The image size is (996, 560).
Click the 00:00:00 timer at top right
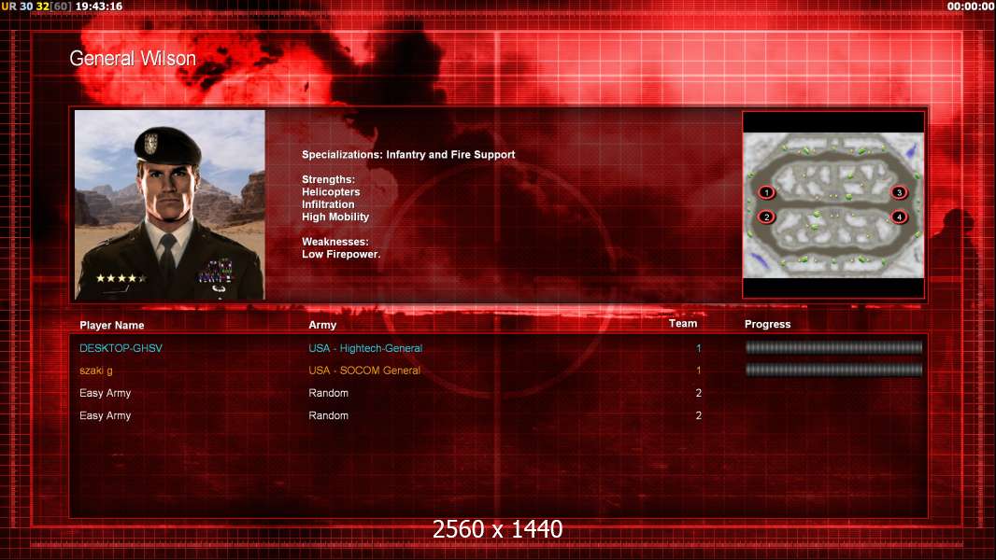[970, 7]
